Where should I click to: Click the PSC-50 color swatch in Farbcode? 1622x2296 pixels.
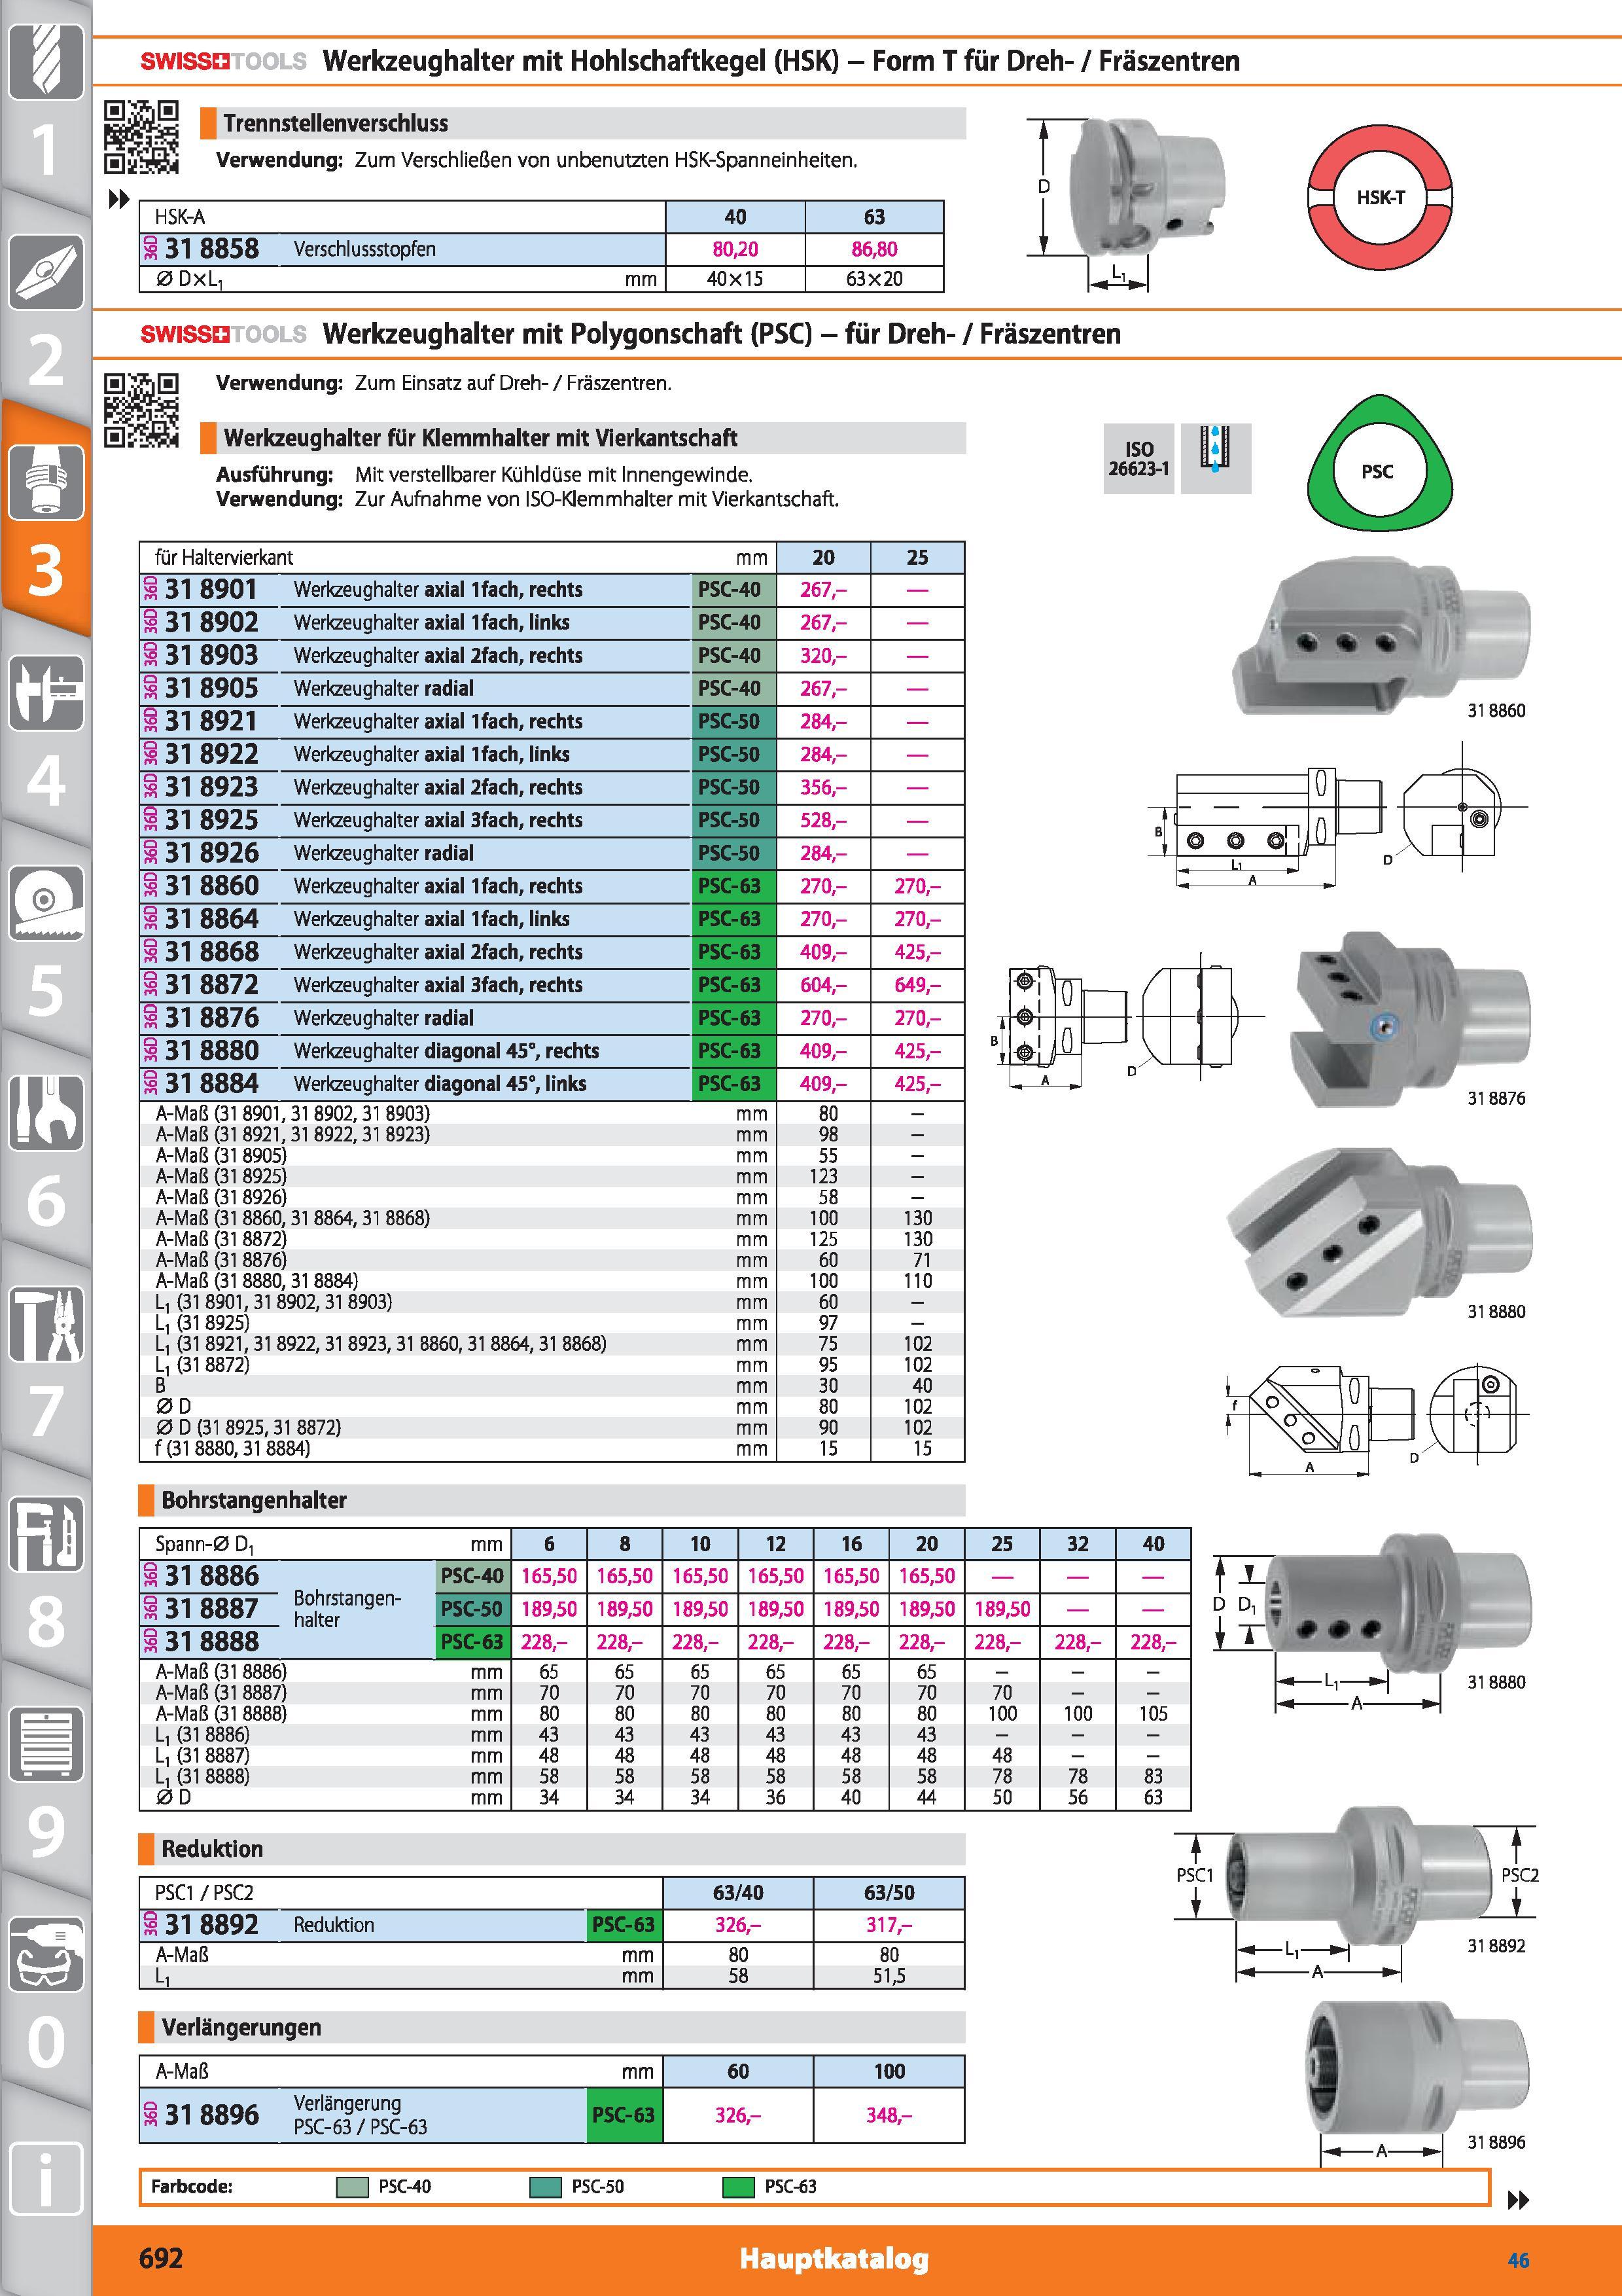click(544, 2187)
